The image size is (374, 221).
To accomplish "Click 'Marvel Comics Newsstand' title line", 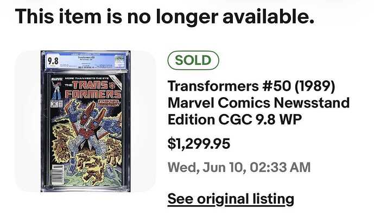I will pyautogui.click(x=258, y=103).
